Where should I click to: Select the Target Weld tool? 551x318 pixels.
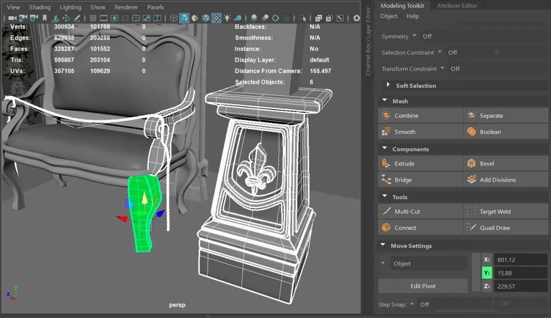(x=471, y=211)
